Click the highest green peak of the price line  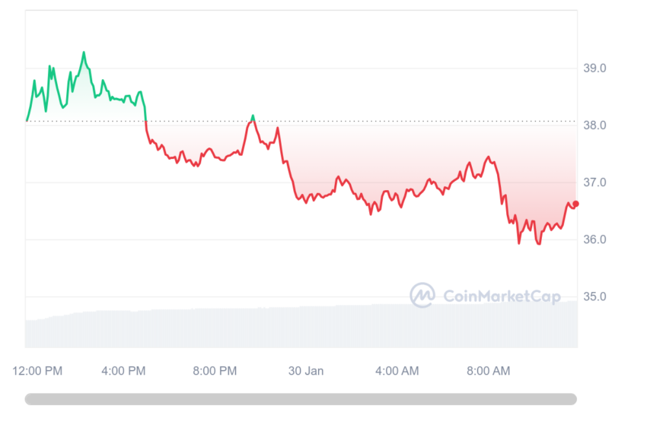coord(84,52)
